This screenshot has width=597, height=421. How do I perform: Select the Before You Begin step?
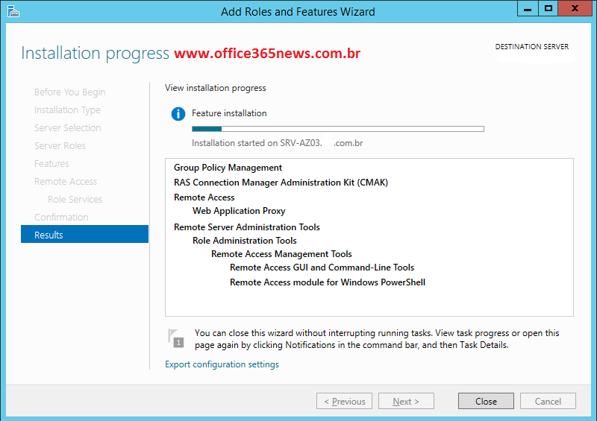(x=69, y=92)
